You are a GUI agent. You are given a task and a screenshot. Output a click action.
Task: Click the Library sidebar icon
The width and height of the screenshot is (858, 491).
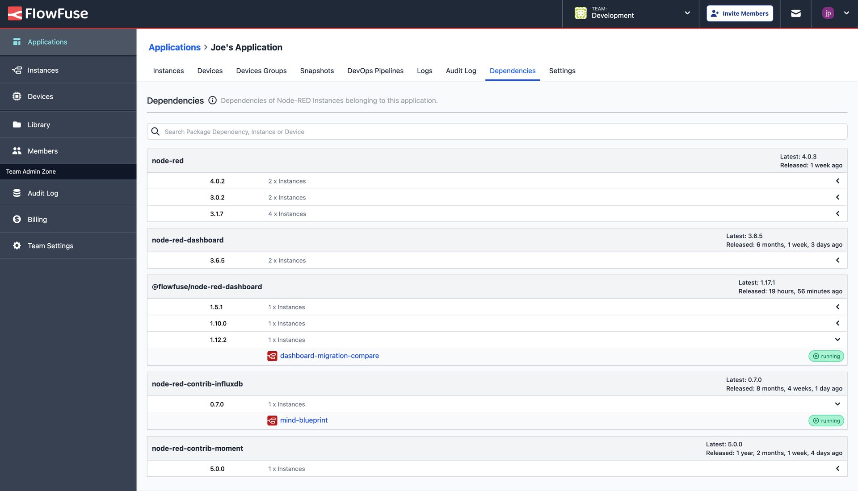pos(16,125)
